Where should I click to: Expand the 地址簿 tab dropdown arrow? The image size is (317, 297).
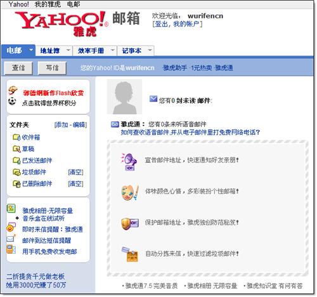(x=68, y=50)
